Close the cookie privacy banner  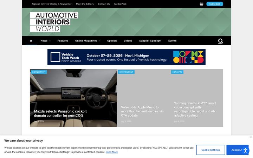[251, 137]
